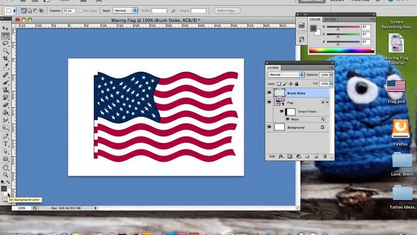Select the Layers tab
The width and height of the screenshot is (417, 235).
point(273,68)
